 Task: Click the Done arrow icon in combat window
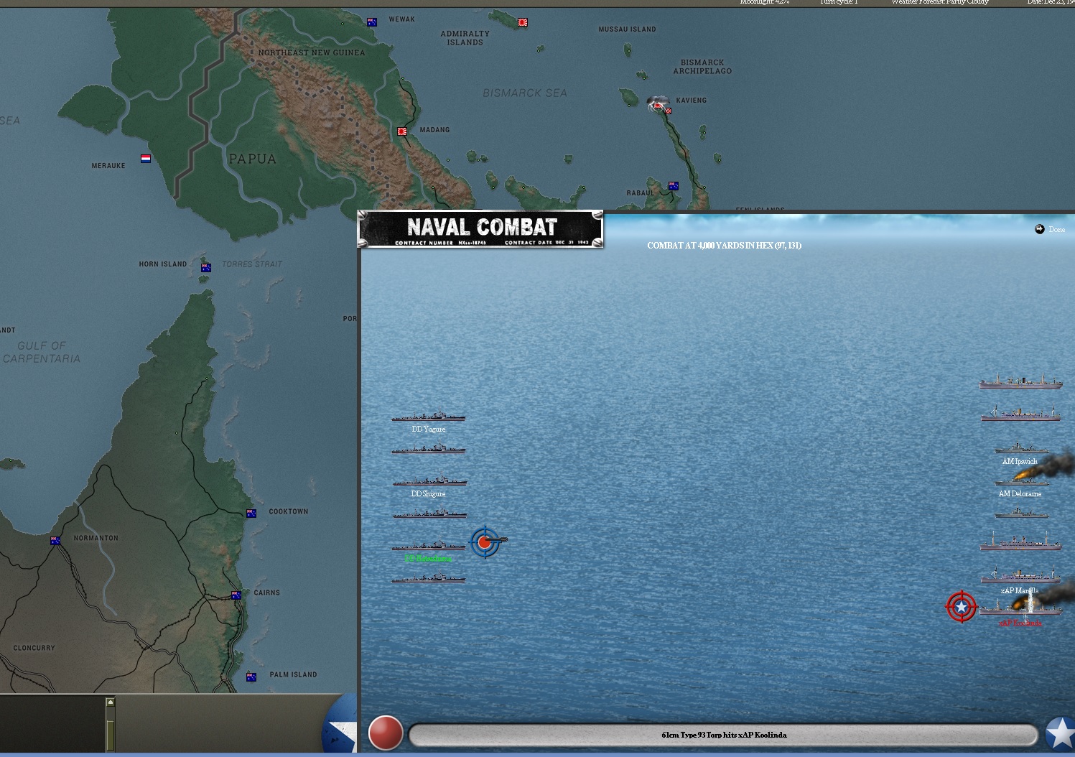(x=1039, y=229)
